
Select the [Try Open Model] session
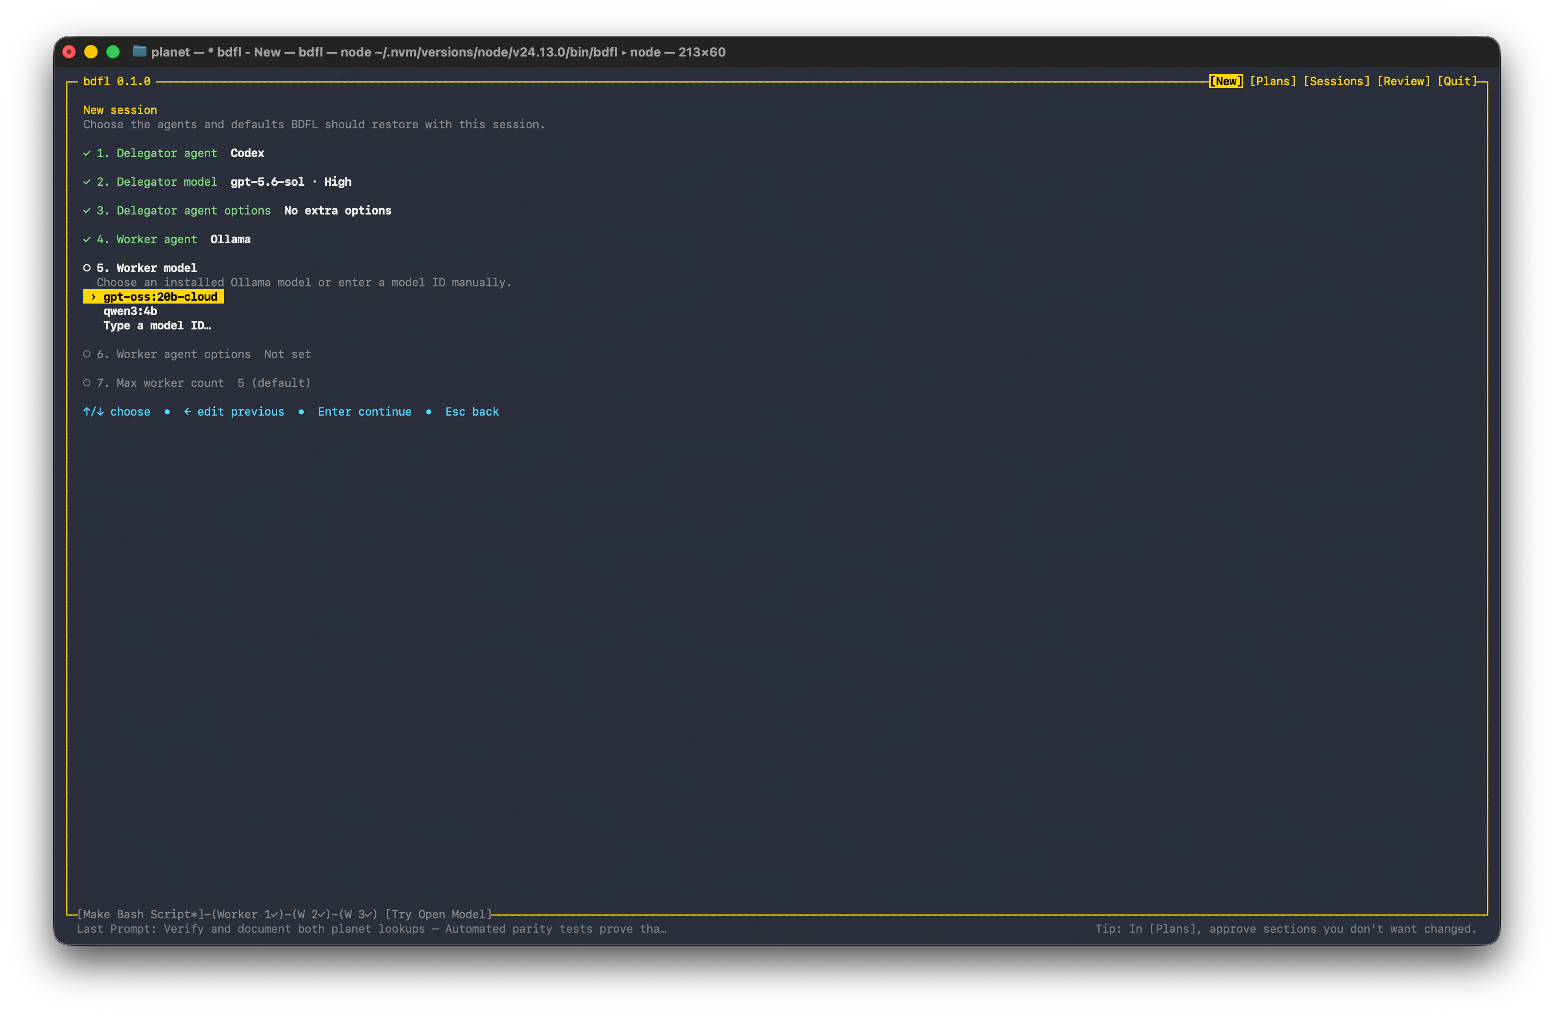click(x=439, y=914)
